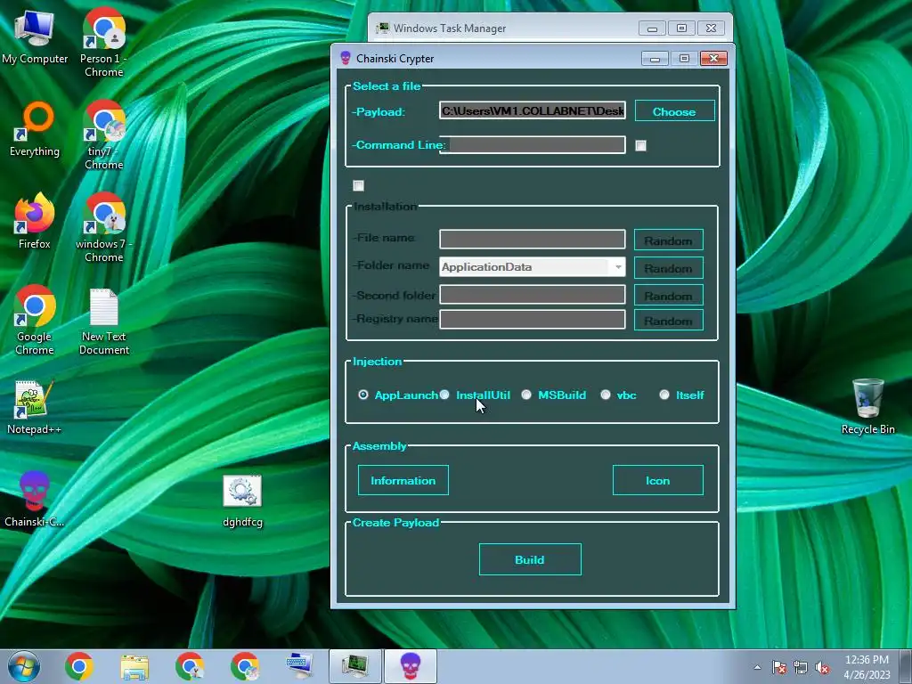This screenshot has width=912, height=684.
Task: Select the Recycle Bin icon
Action: click(x=867, y=406)
